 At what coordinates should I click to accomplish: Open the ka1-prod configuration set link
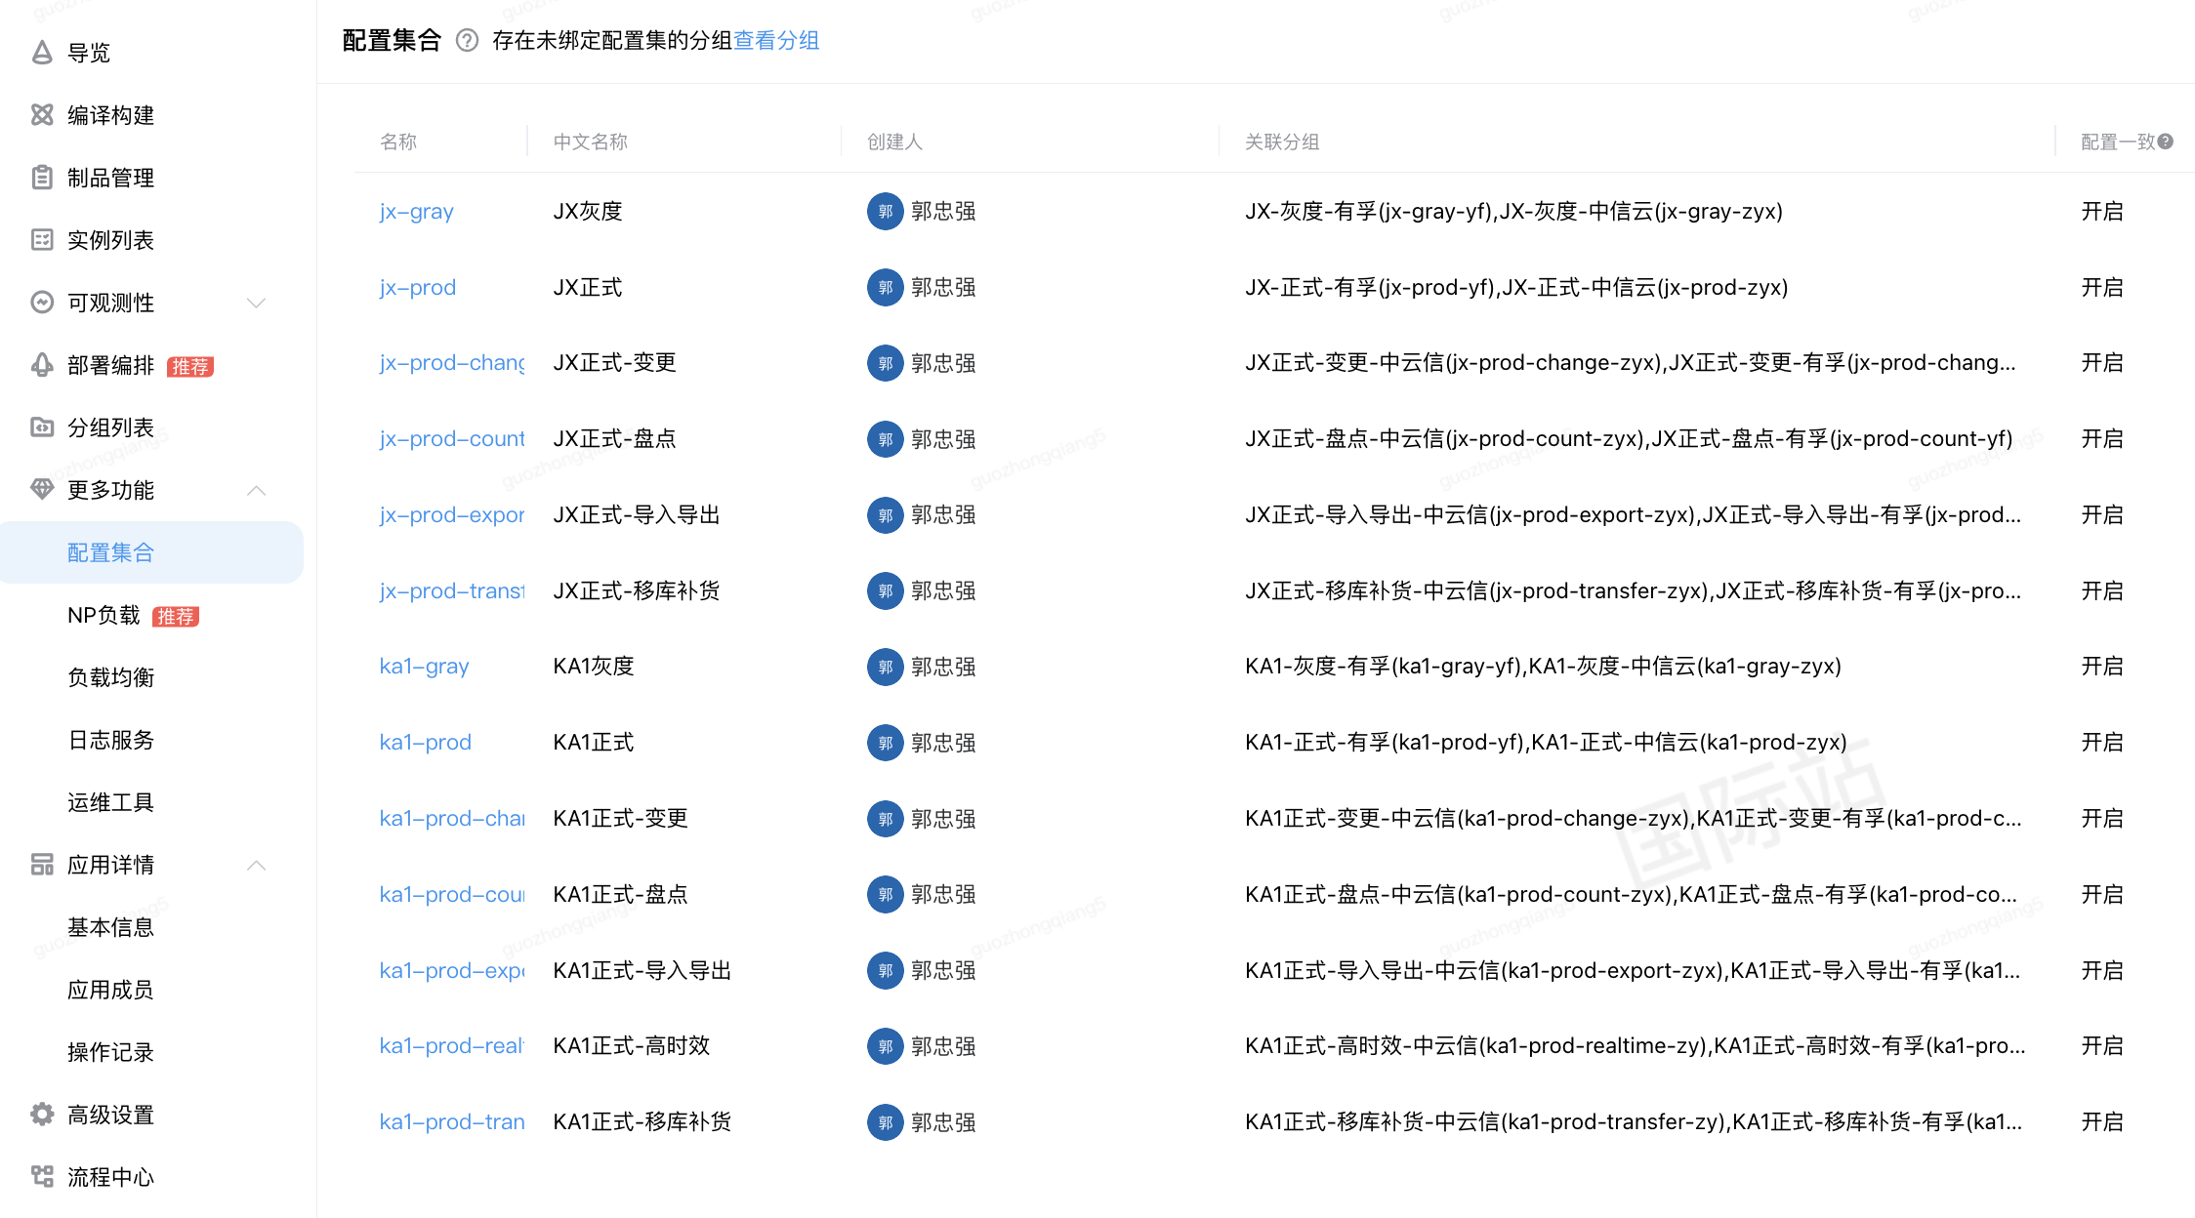[x=425, y=743]
